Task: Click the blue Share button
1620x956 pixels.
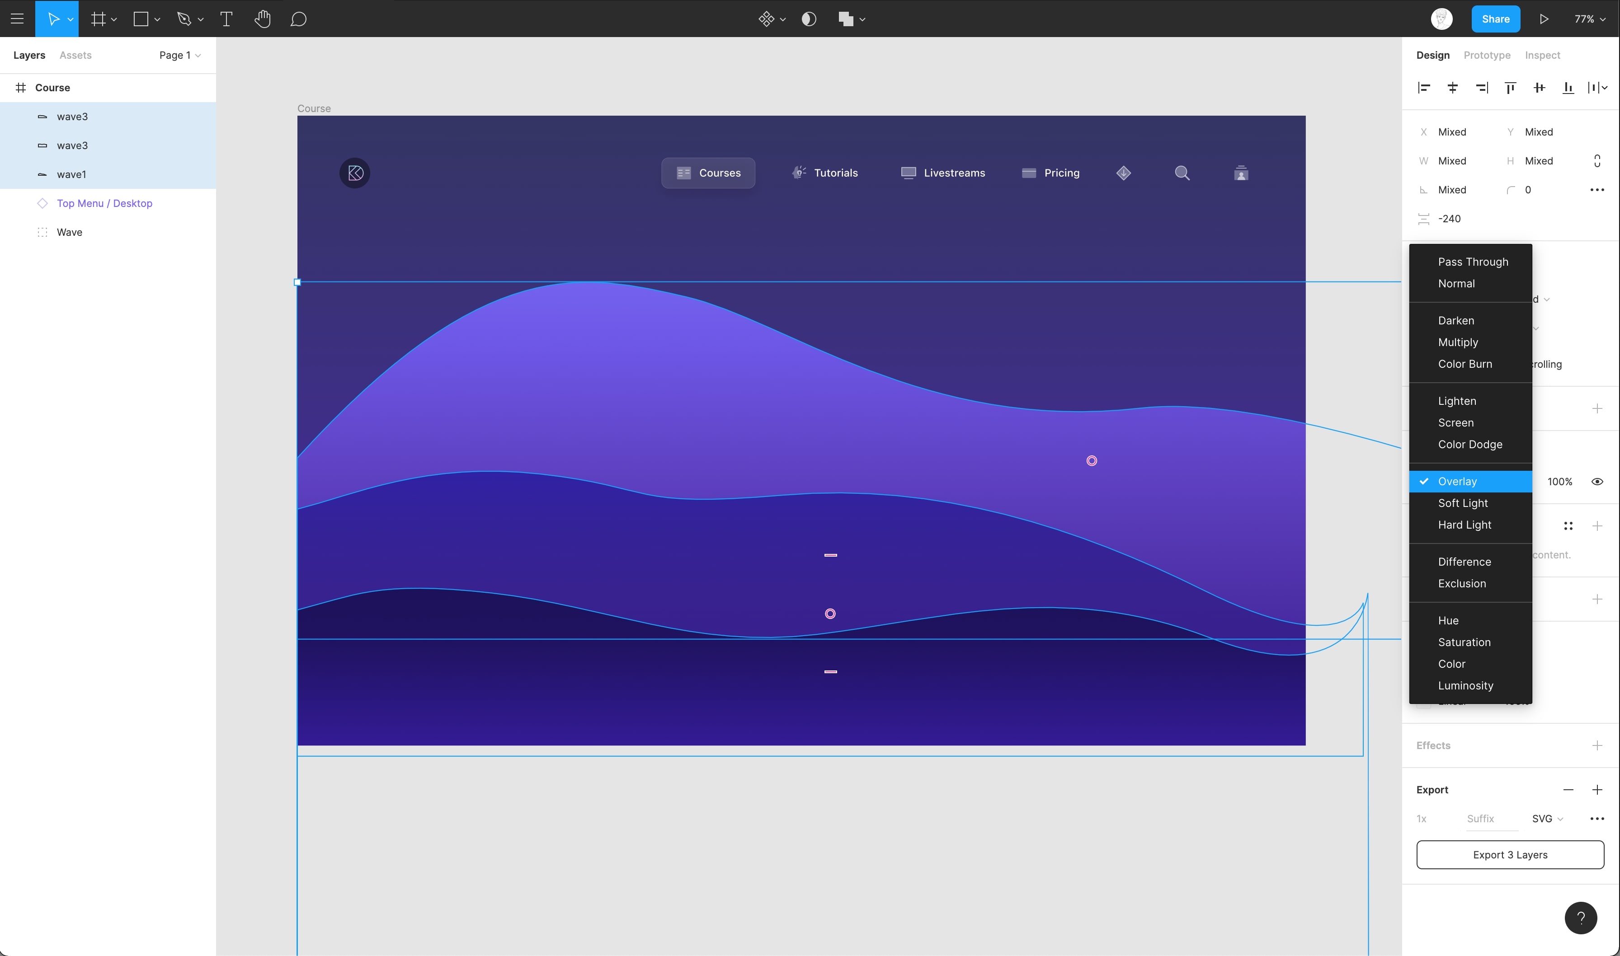Action: 1495,19
